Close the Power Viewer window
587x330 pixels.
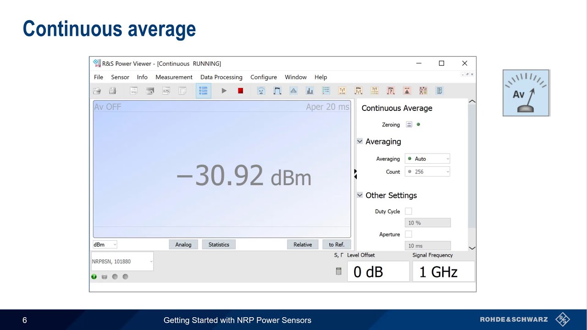click(x=465, y=63)
